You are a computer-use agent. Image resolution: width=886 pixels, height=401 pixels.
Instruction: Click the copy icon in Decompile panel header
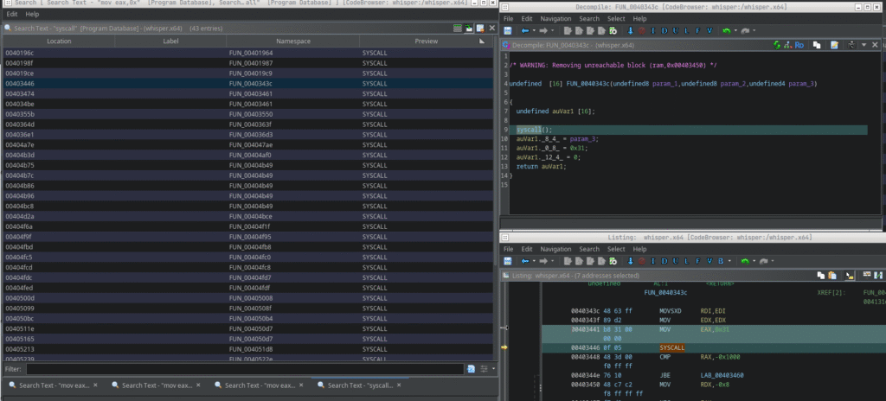[x=819, y=44]
